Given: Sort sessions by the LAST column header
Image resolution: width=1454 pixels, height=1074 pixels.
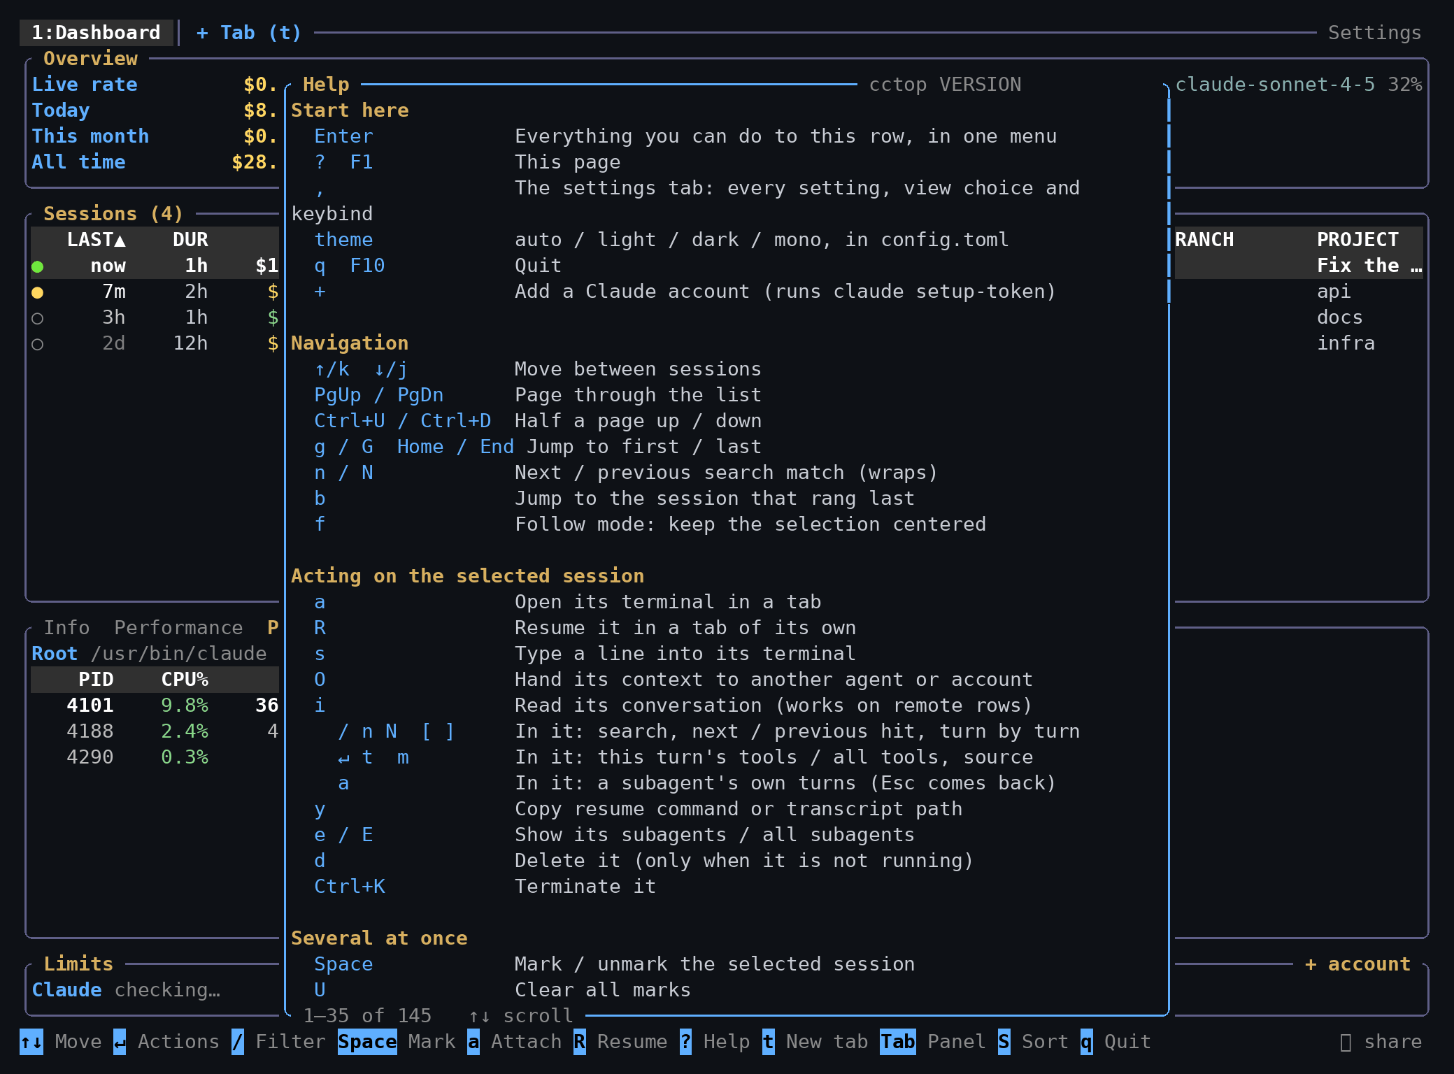Looking at the screenshot, I should [x=96, y=240].
